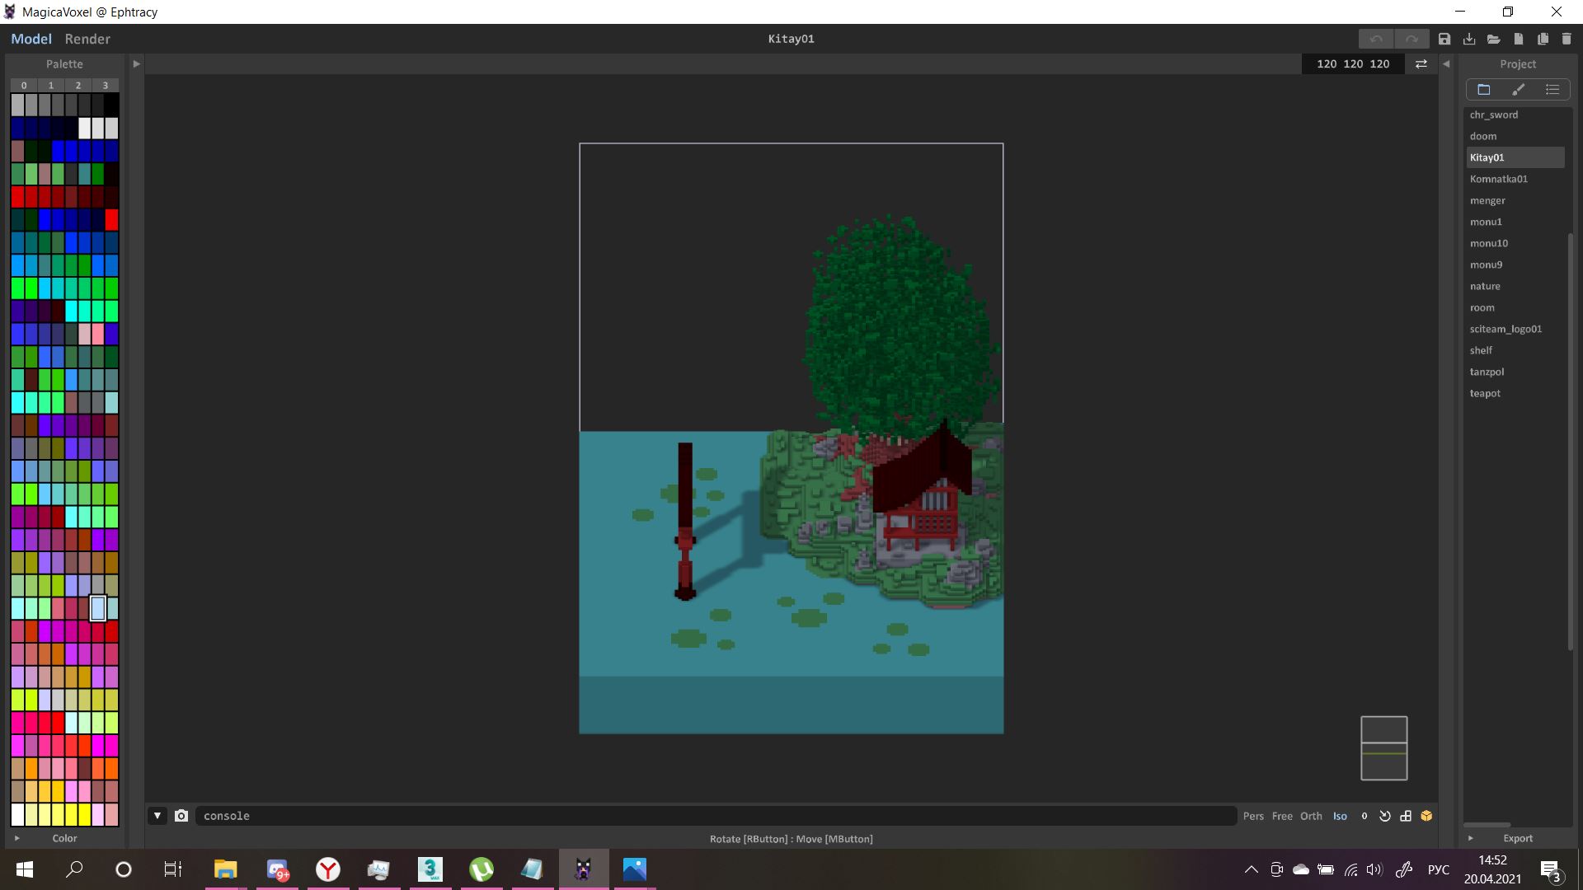Viewport: 1583px width, 890px height.
Task: Save the project with the floppy disk icon
Action: tap(1444, 39)
